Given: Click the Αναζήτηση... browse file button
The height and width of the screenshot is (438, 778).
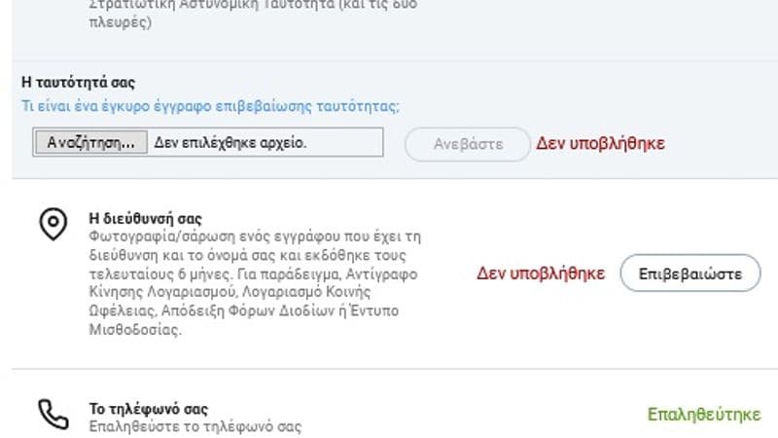Looking at the screenshot, I should point(91,142).
